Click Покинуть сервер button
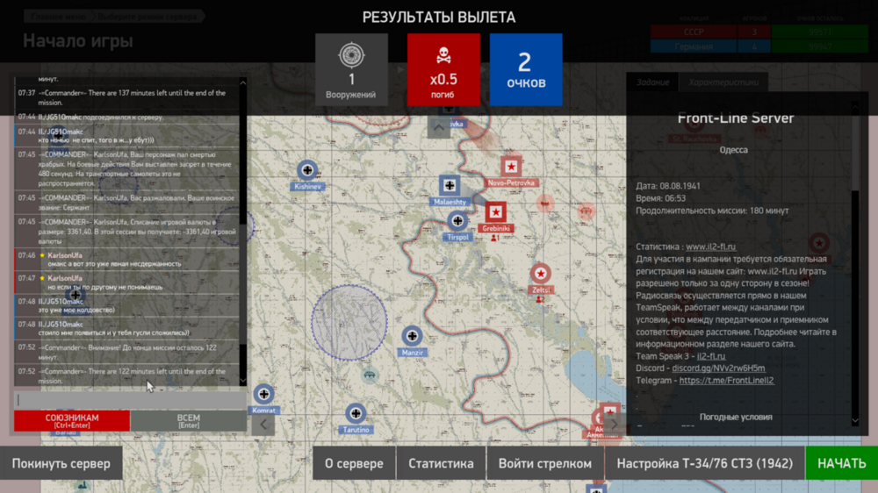Screen dimensions: 878x493 [61, 463]
